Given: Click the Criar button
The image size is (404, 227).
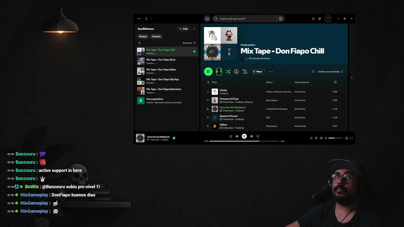Looking at the screenshot, I should pos(183,29).
